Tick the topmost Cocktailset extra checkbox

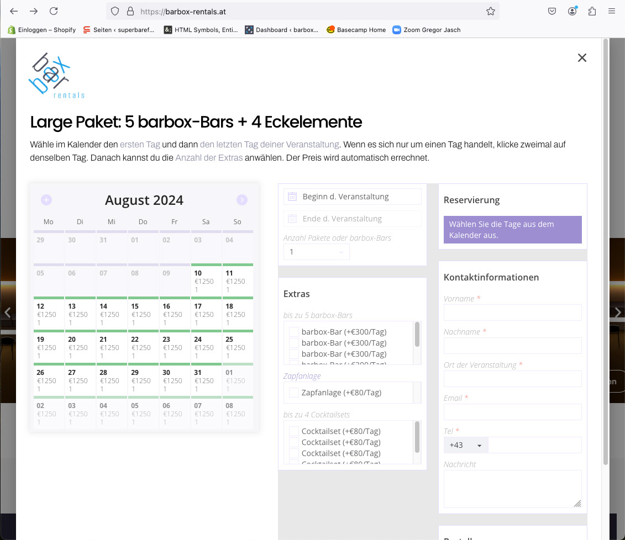294,431
